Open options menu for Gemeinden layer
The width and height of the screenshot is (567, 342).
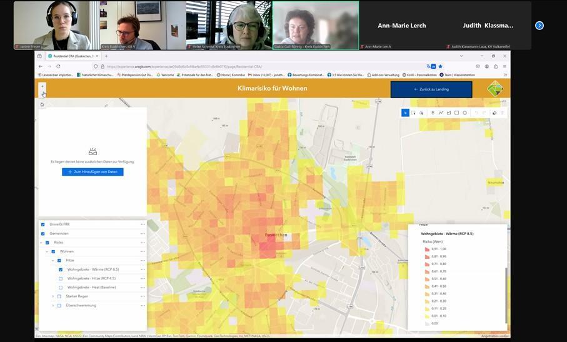(x=143, y=233)
